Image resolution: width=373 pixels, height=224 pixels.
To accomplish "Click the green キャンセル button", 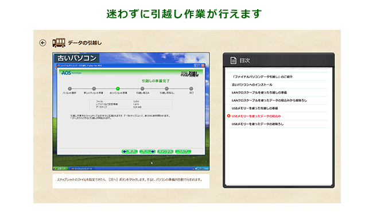I will pos(165,152).
